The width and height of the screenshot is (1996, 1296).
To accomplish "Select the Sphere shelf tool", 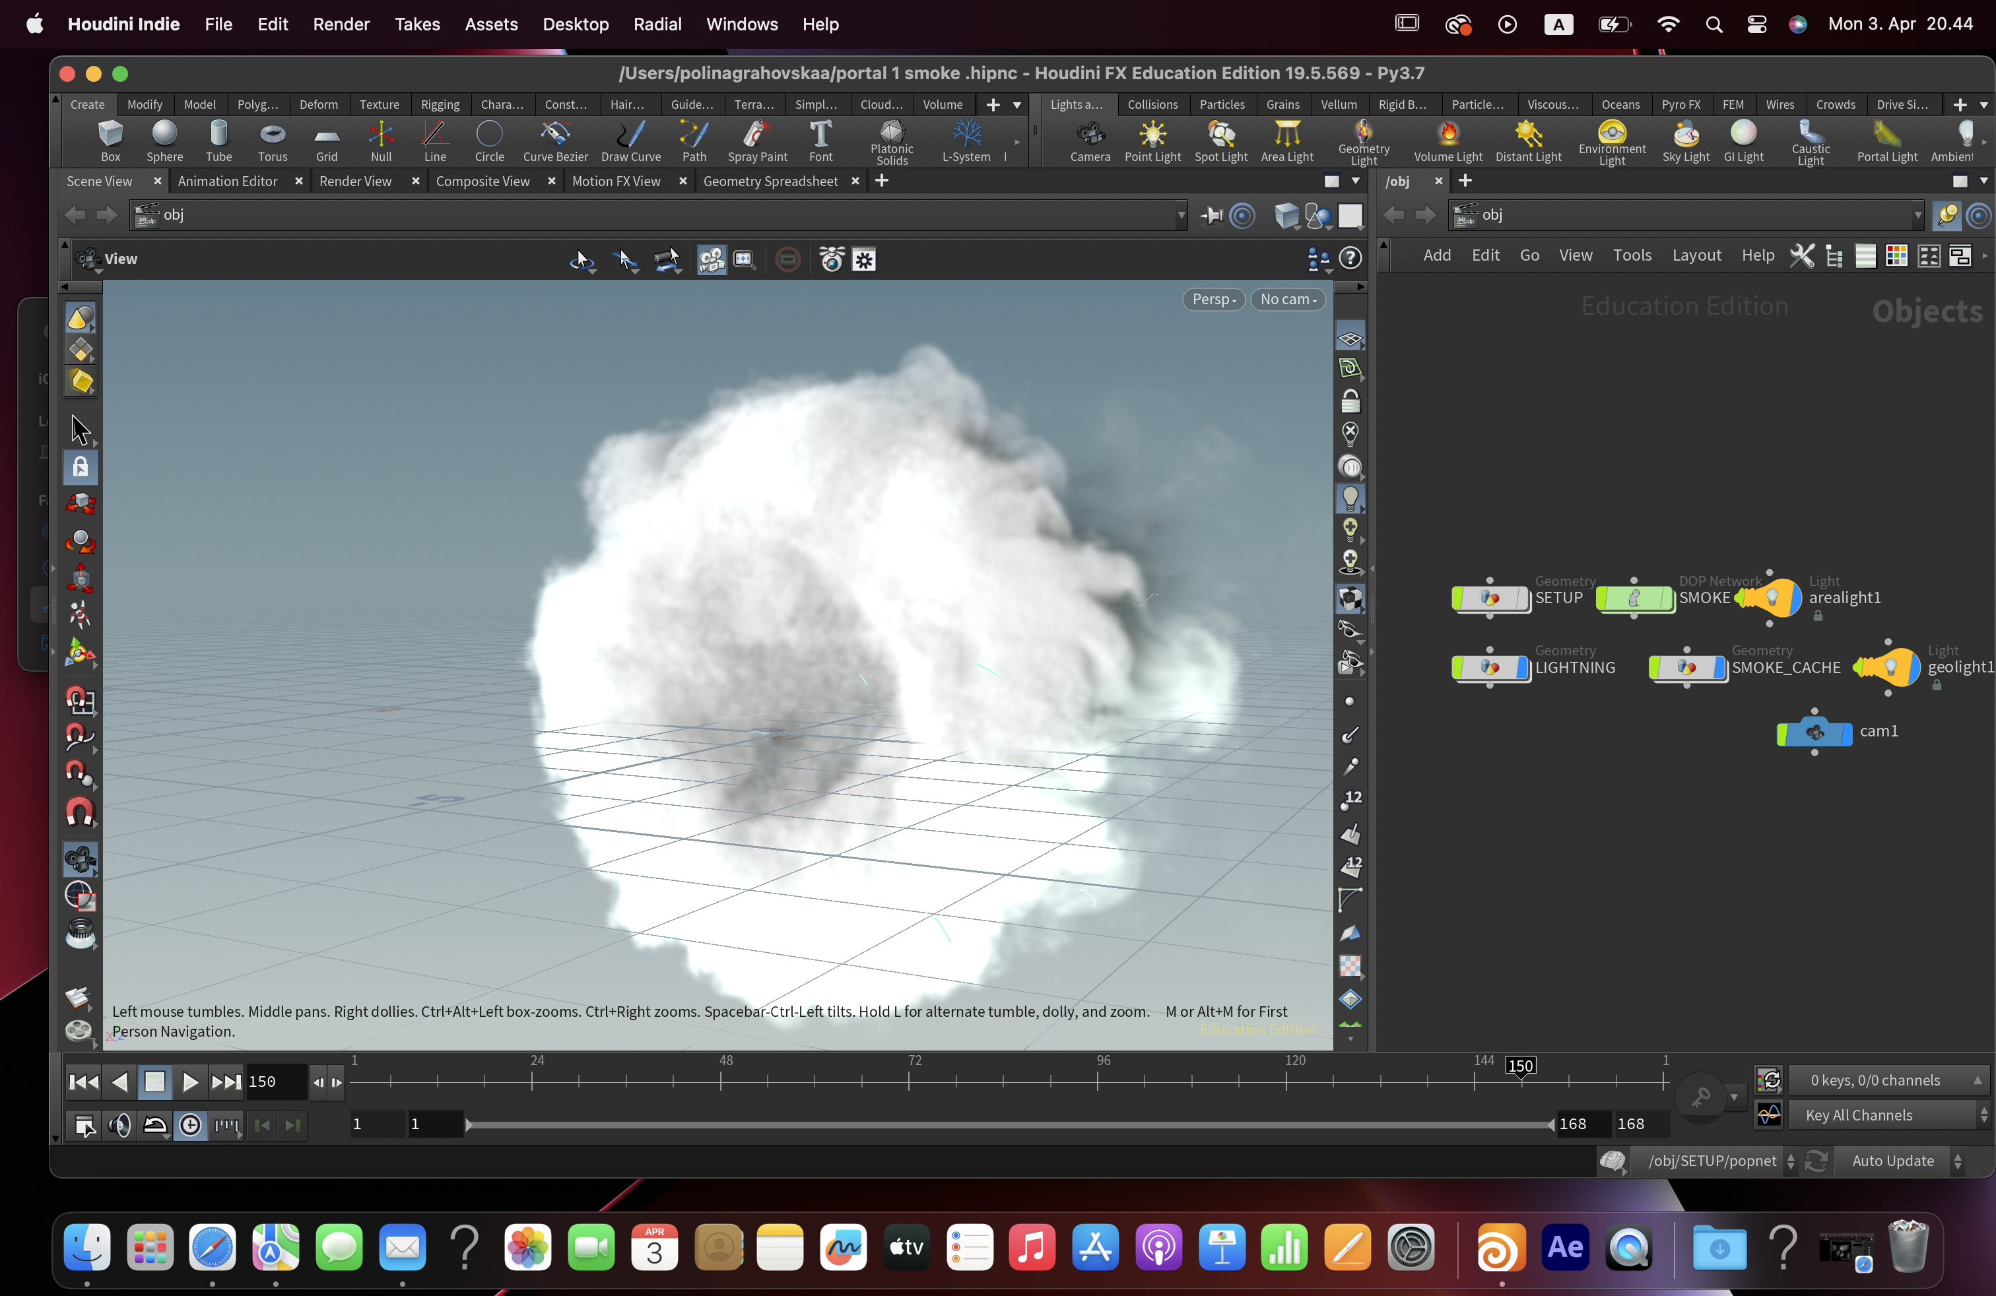I will pyautogui.click(x=164, y=141).
